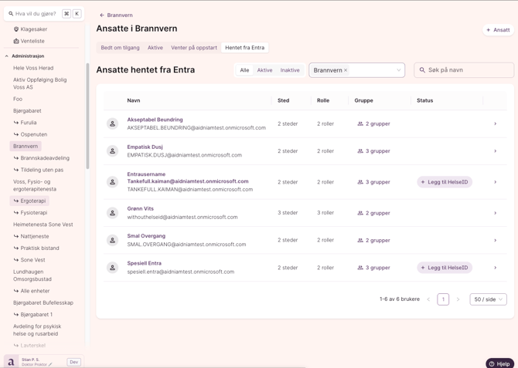The image size is (518, 368).
Task: Click the 'a' app logo
Action: [x=11, y=362]
